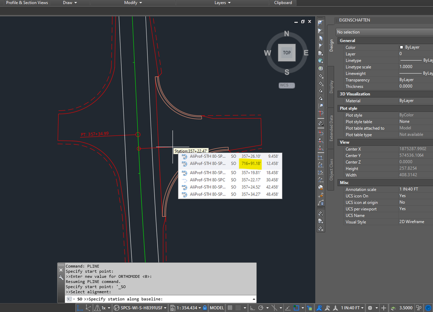Screen dimensions: 433x312
Task: Select the Azimuth Distance transparent command icon
Action: click(320, 38)
